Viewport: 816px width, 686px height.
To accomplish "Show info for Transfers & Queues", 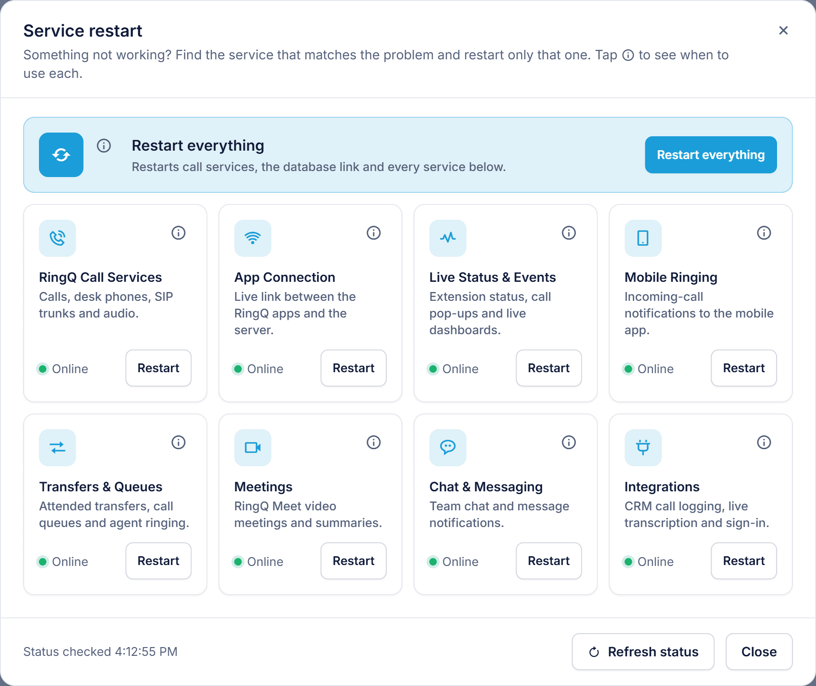I will pyautogui.click(x=178, y=442).
